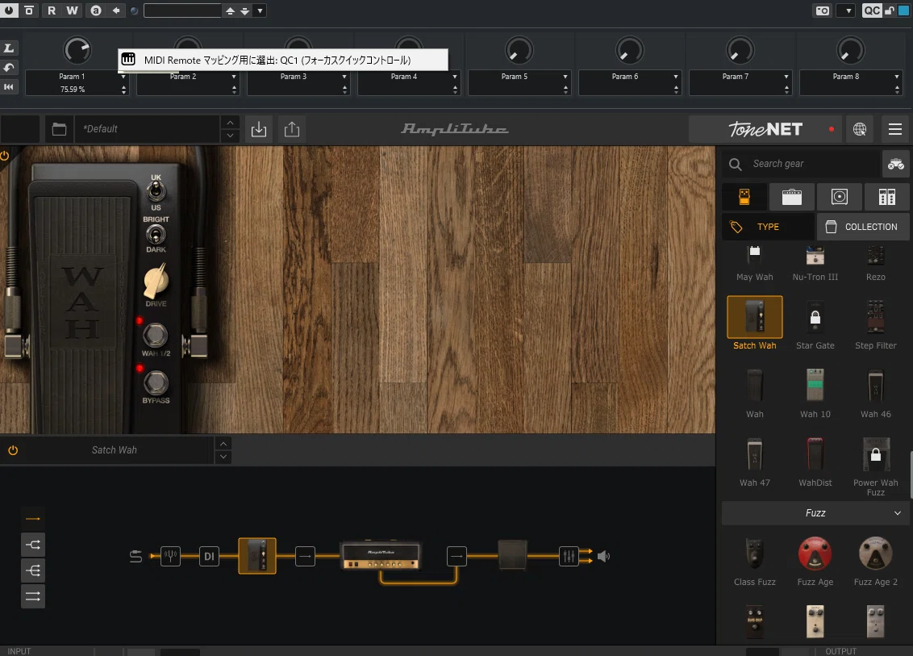Image resolution: width=913 pixels, height=656 pixels.
Task: Select the two-path parallel chain routing
Action: pyautogui.click(x=33, y=545)
